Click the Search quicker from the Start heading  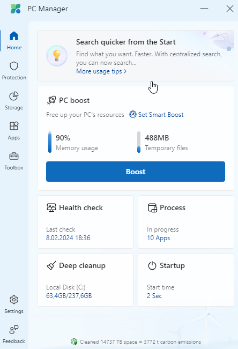coord(126,42)
